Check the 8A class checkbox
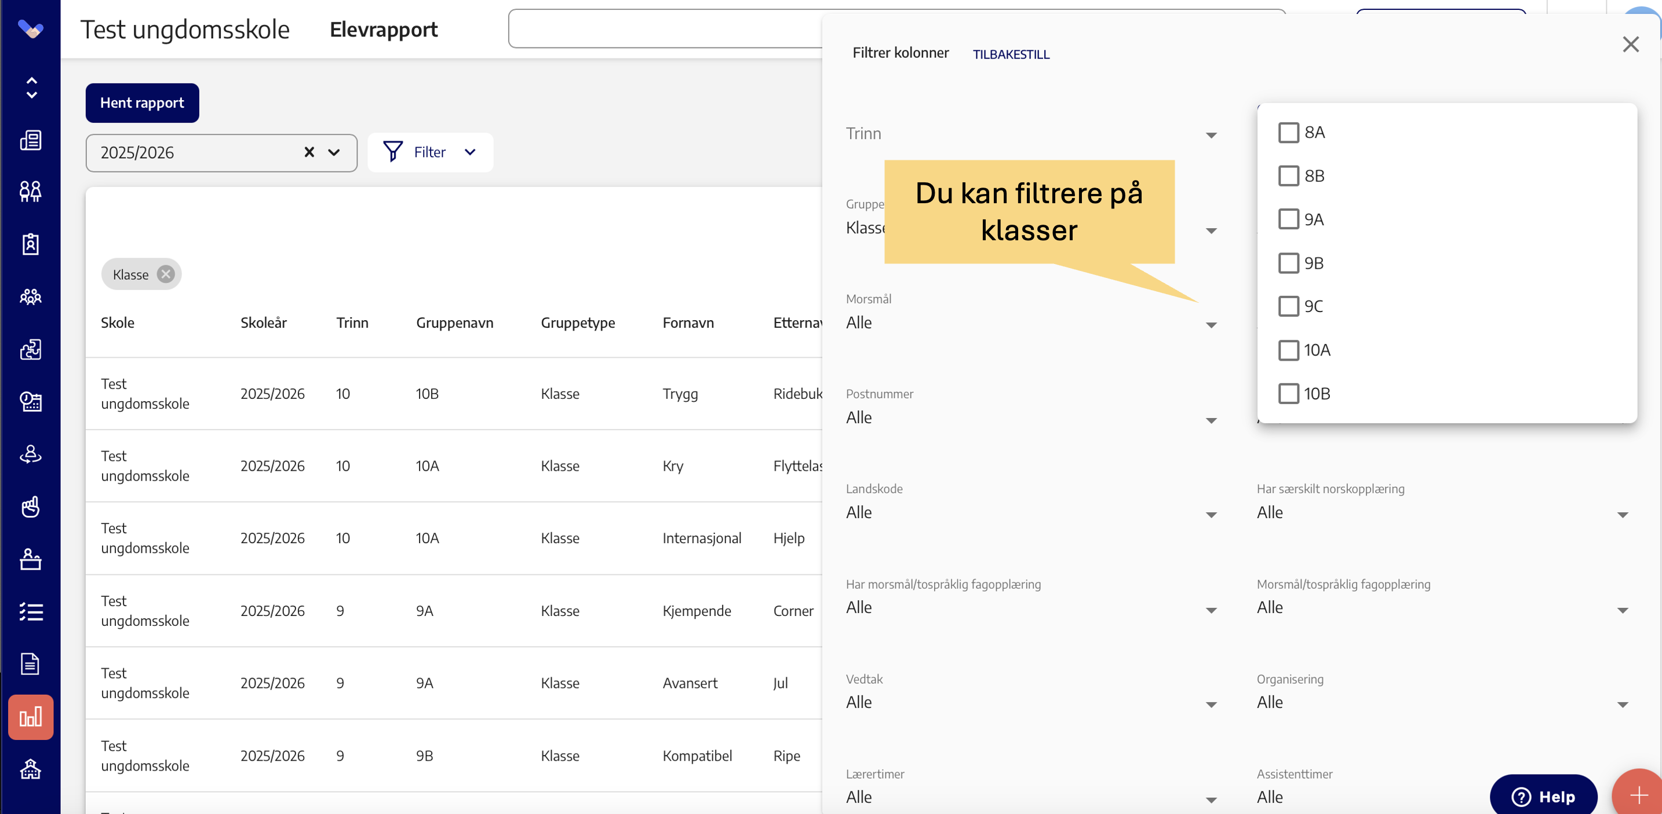The image size is (1662, 814). click(x=1288, y=133)
